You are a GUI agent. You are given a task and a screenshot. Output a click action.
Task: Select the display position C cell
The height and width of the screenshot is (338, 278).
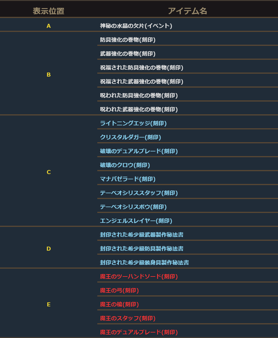point(49,172)
